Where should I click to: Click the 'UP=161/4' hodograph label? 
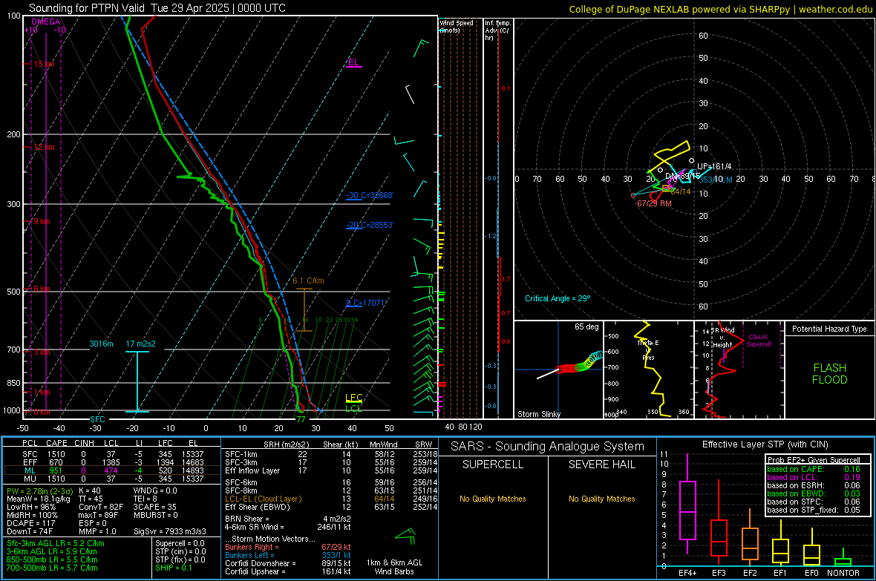click(714, 166)
